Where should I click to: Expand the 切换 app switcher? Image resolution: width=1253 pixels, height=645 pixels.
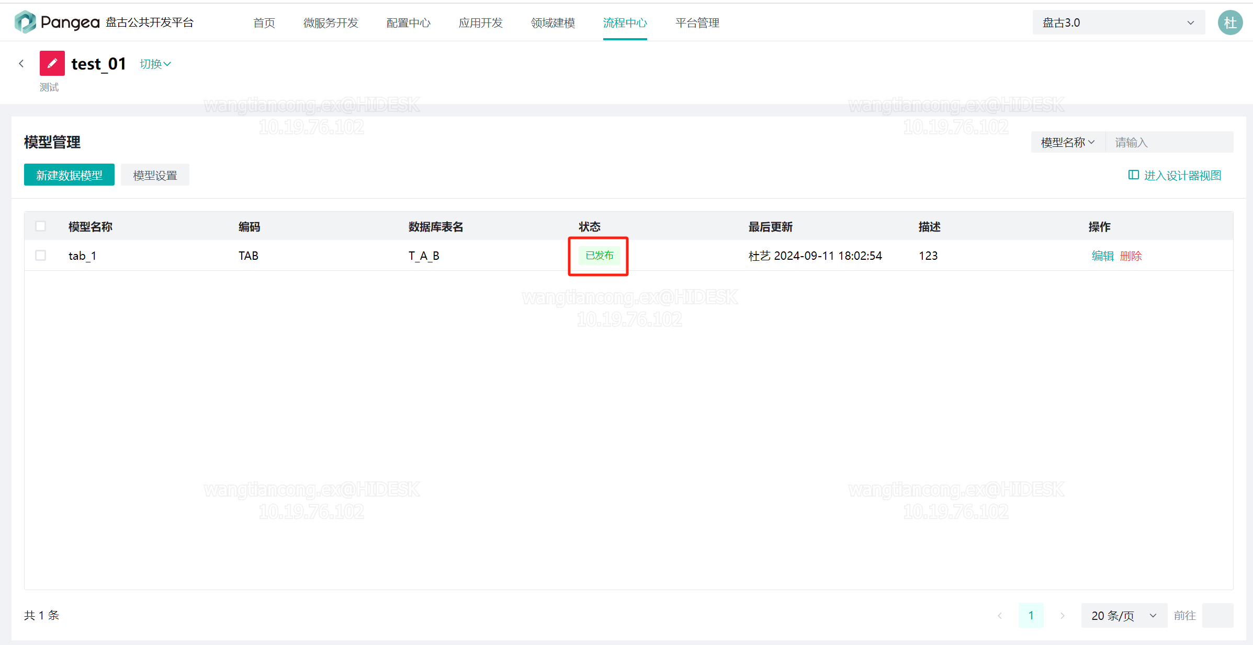pos(155,64)
